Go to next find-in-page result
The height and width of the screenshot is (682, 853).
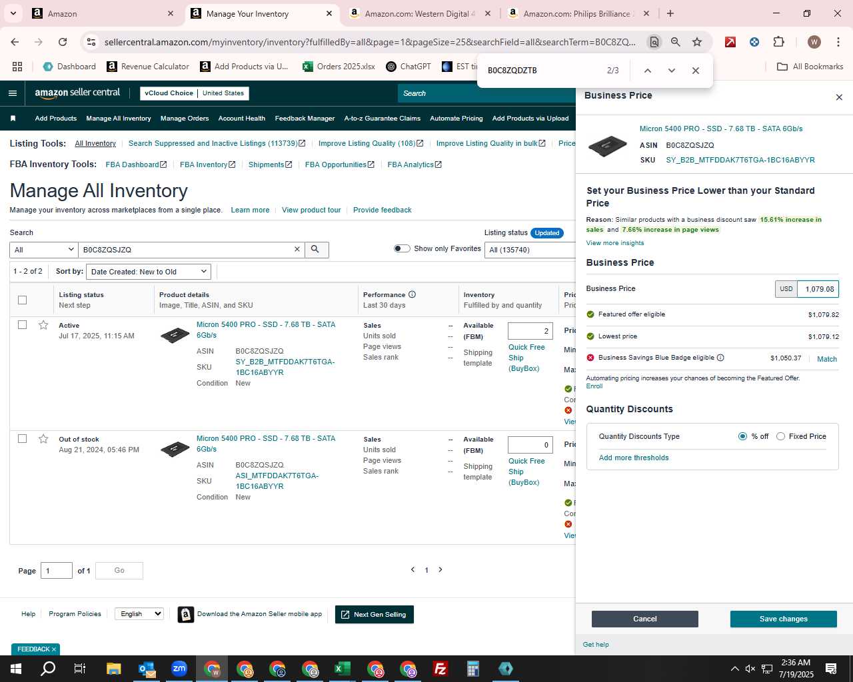click(x=671, y=71)
